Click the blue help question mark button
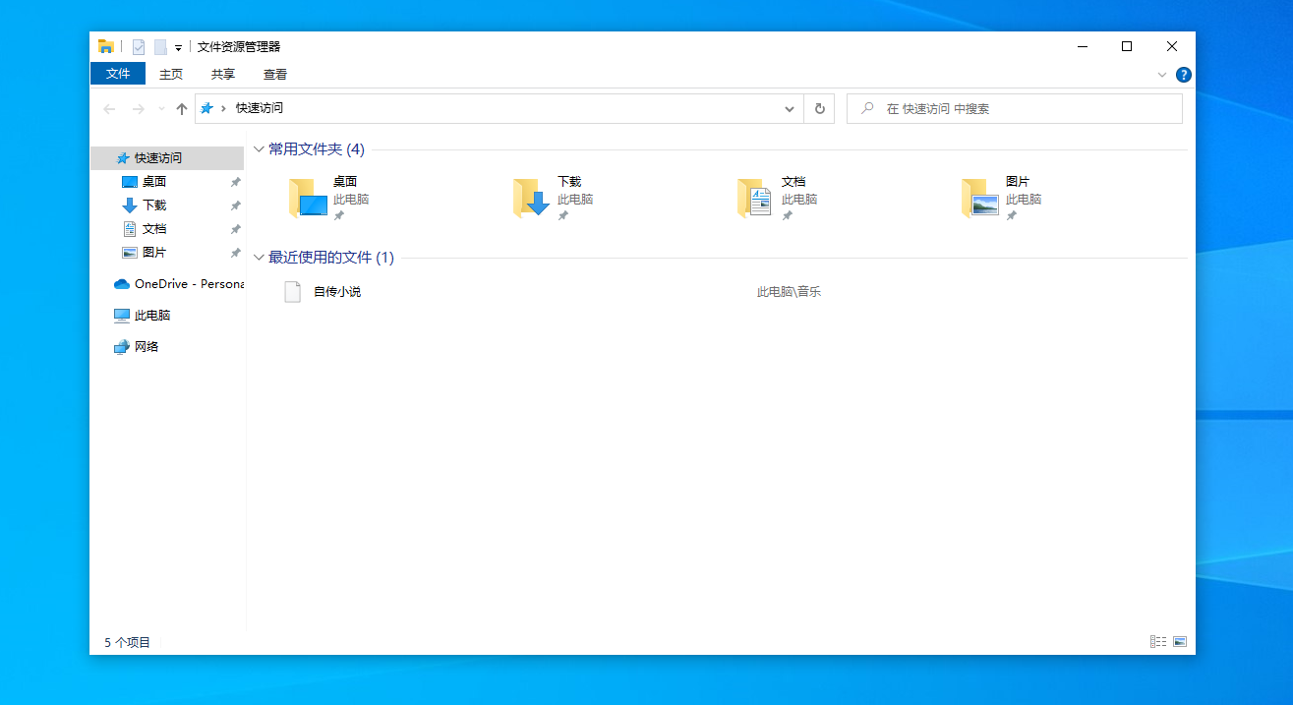This screenshot has width=1293, height=705. pyautogui.click(x=1183, y=74)
